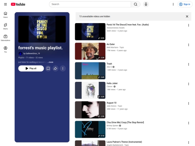Open GathererOrion_19 channel link
This screenshot has width=195, height=146.
31,53
